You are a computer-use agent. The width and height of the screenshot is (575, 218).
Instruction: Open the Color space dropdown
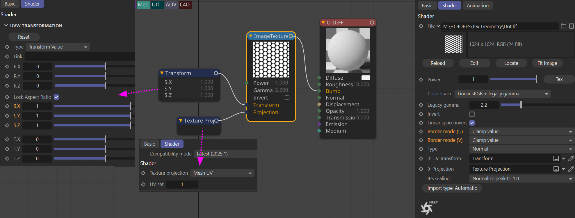[x=502, y=94]
